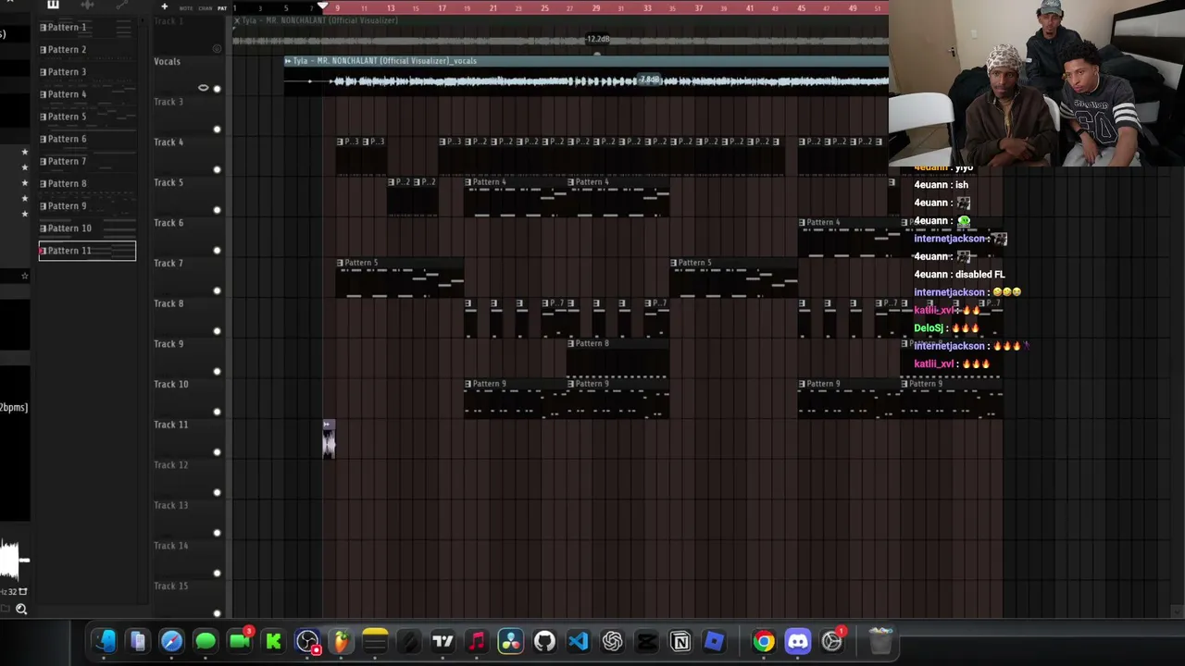This screenshot has height=666, width=1185.
Task: Open System Settings with badge in dock
Action: coord(832,640)
